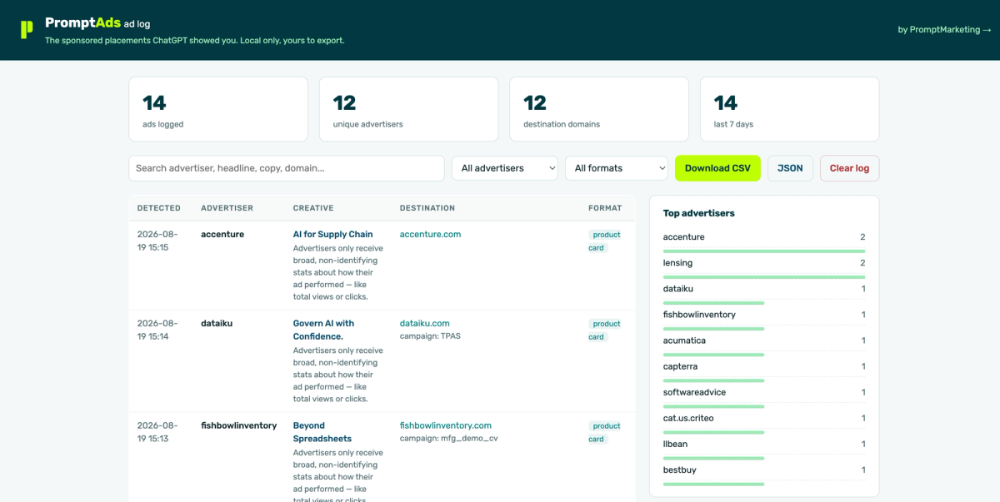This screenshot has width=1000, height=502.
Task: Click the acumatica progress bar
Action: coord(714,354)
